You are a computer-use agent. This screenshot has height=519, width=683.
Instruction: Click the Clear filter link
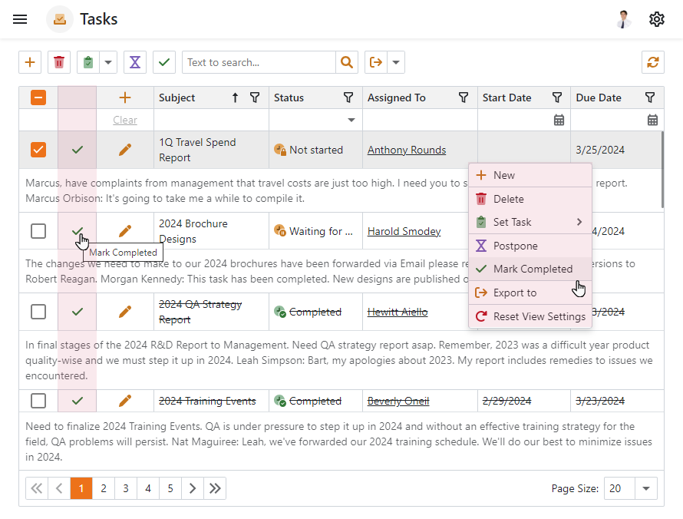[125, 120]
